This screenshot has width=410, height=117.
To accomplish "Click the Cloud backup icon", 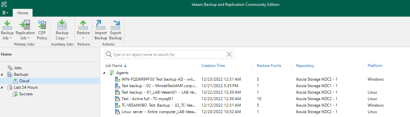I will tap(15, 81).
